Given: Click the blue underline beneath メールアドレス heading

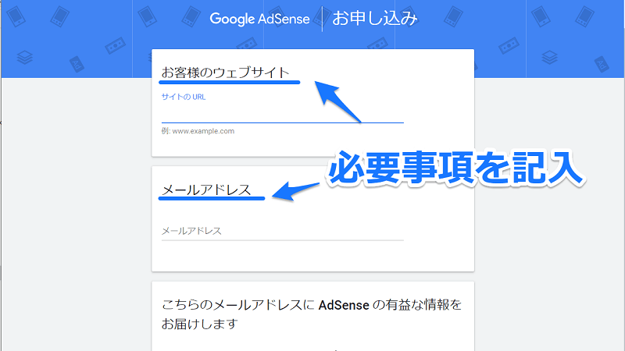Looking at the screenshot, I should click(211, 199).
